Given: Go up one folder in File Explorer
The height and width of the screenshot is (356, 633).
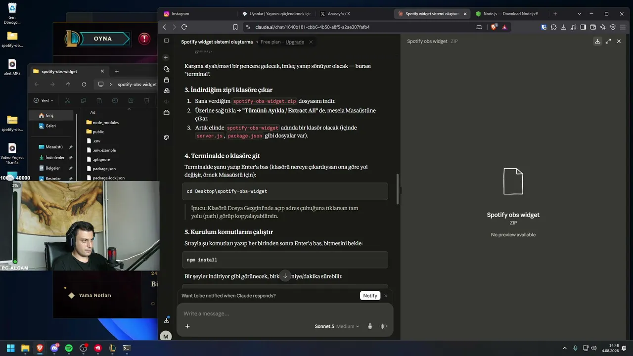Looking at the screenshot, I should [x=68, y=85].
